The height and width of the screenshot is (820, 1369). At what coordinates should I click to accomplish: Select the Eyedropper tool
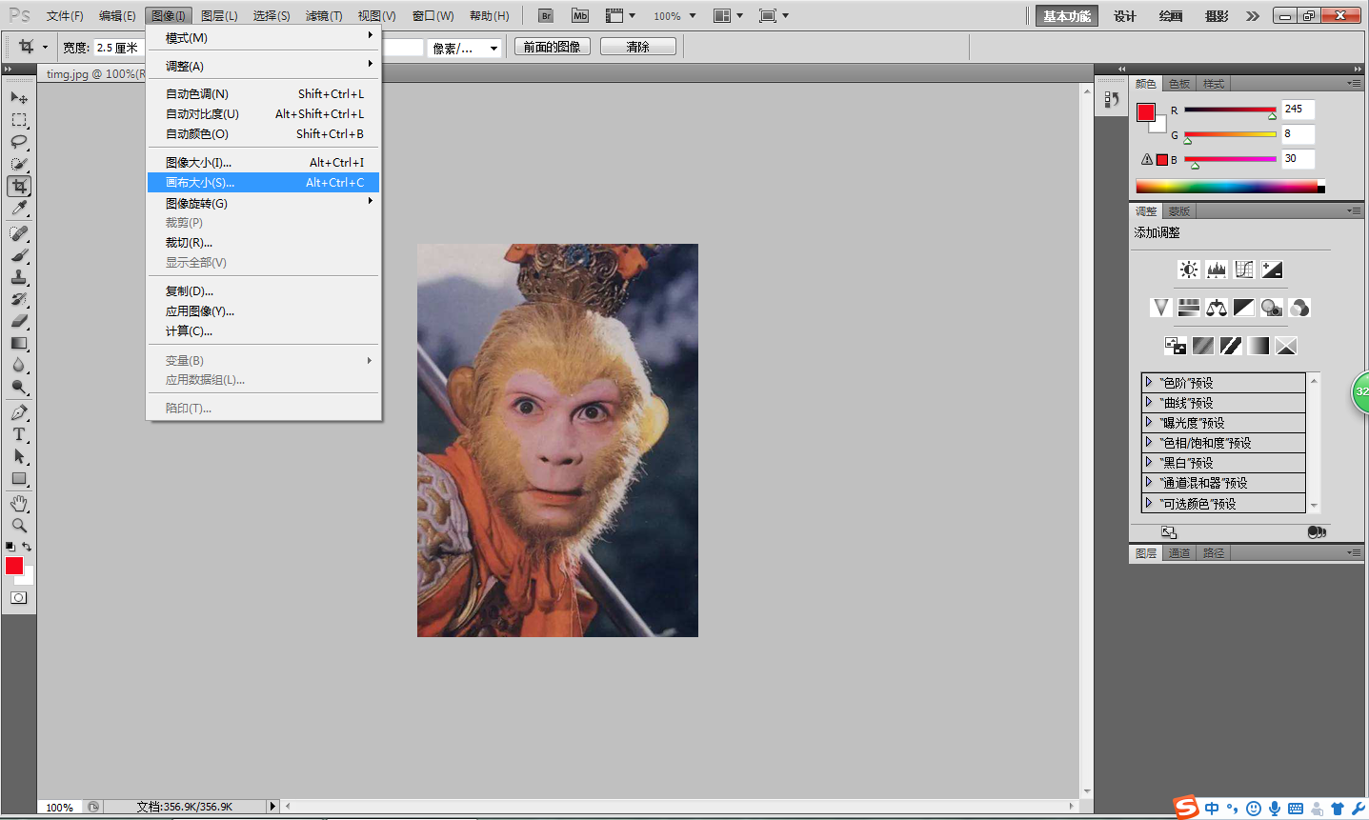click(x=19, y=208)
